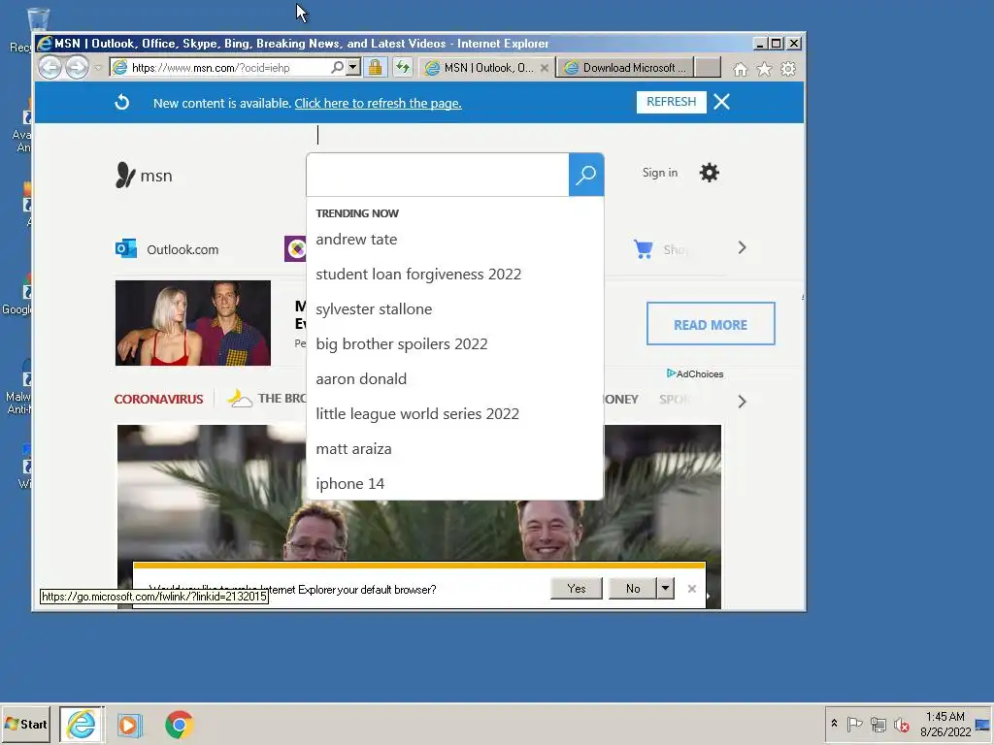Expand quick links with right chevron
Image resolution: width=994 pixels, height=745 pixels.
742,247
